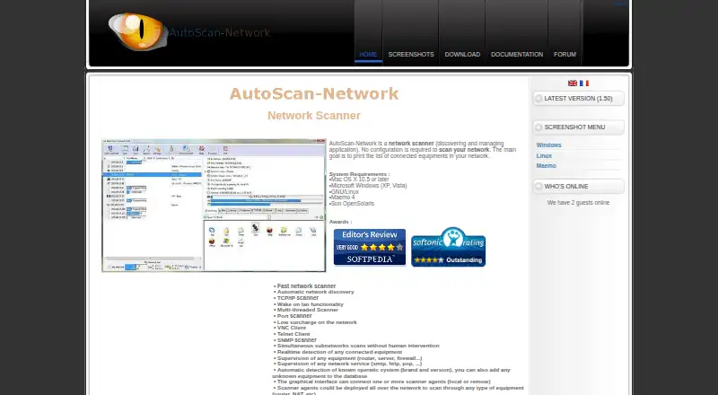Click the AutoScan-Network text in header banner
718x395 pixels.
pyautogui.click(x=219, y=32)
